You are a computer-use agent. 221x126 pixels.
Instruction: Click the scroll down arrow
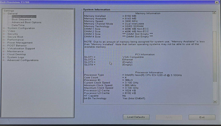coord(215,102)
